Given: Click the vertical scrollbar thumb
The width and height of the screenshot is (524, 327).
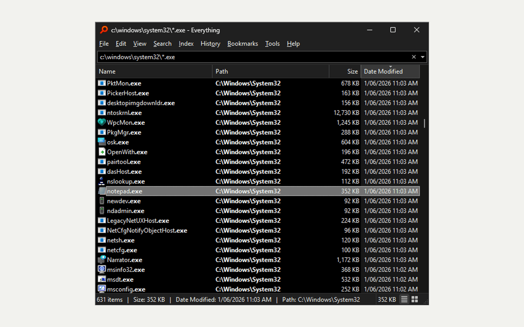Looking at the screenshot, I should point(424,123).
